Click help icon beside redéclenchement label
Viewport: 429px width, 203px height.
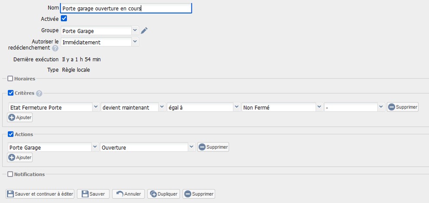click(x=55, y=48)
